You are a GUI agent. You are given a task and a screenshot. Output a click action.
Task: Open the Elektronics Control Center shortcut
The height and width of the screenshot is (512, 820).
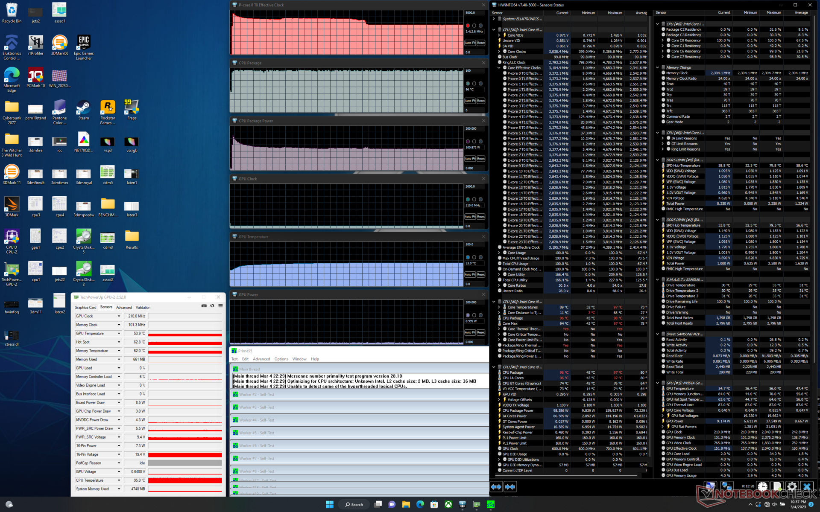12,47
